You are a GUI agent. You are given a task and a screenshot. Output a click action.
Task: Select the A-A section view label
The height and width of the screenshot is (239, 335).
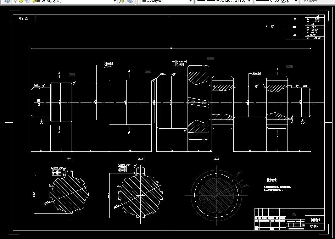69,159
